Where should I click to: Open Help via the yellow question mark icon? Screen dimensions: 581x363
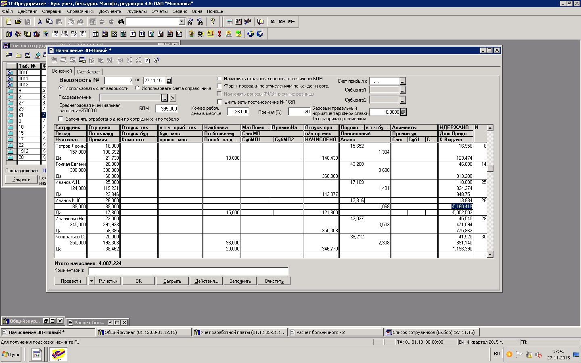(x=213, y=21)
